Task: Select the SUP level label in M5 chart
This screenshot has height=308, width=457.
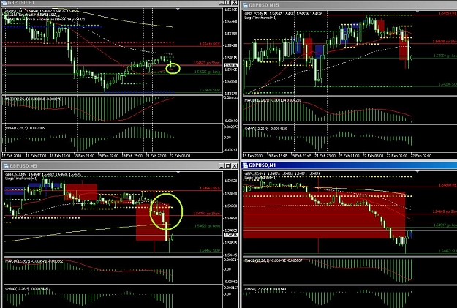Action: (210, 250)
